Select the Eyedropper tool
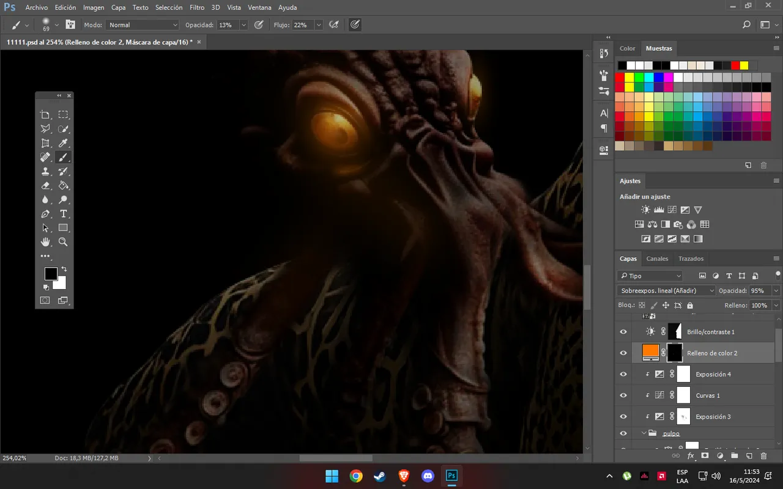The width and height of the screenshot is (783, 489). click(63, 143)
